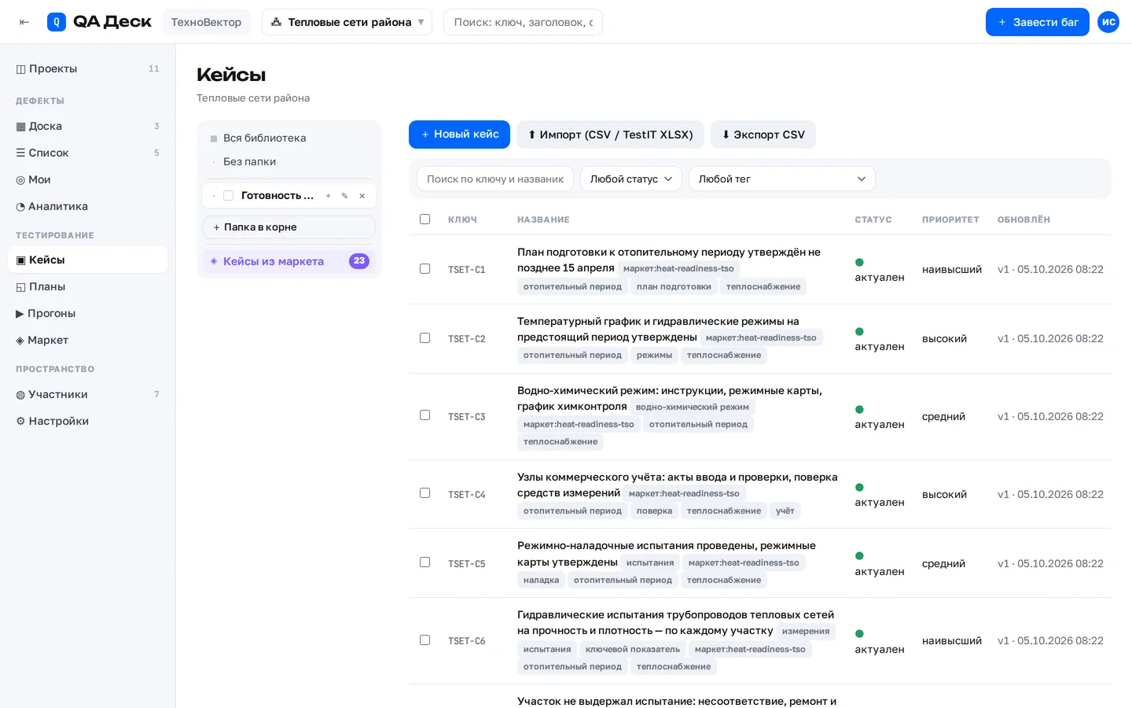Check the checkbox for case TSET-C5

[x=424, y=562]
